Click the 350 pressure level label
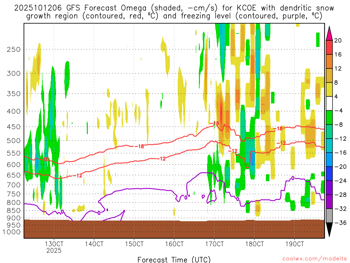This screenshot has height=263, width=350. coord(14,93)
